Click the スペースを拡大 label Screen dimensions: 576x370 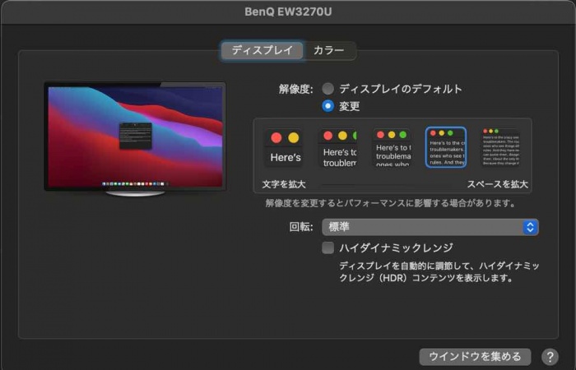click(x=497, y=184)
